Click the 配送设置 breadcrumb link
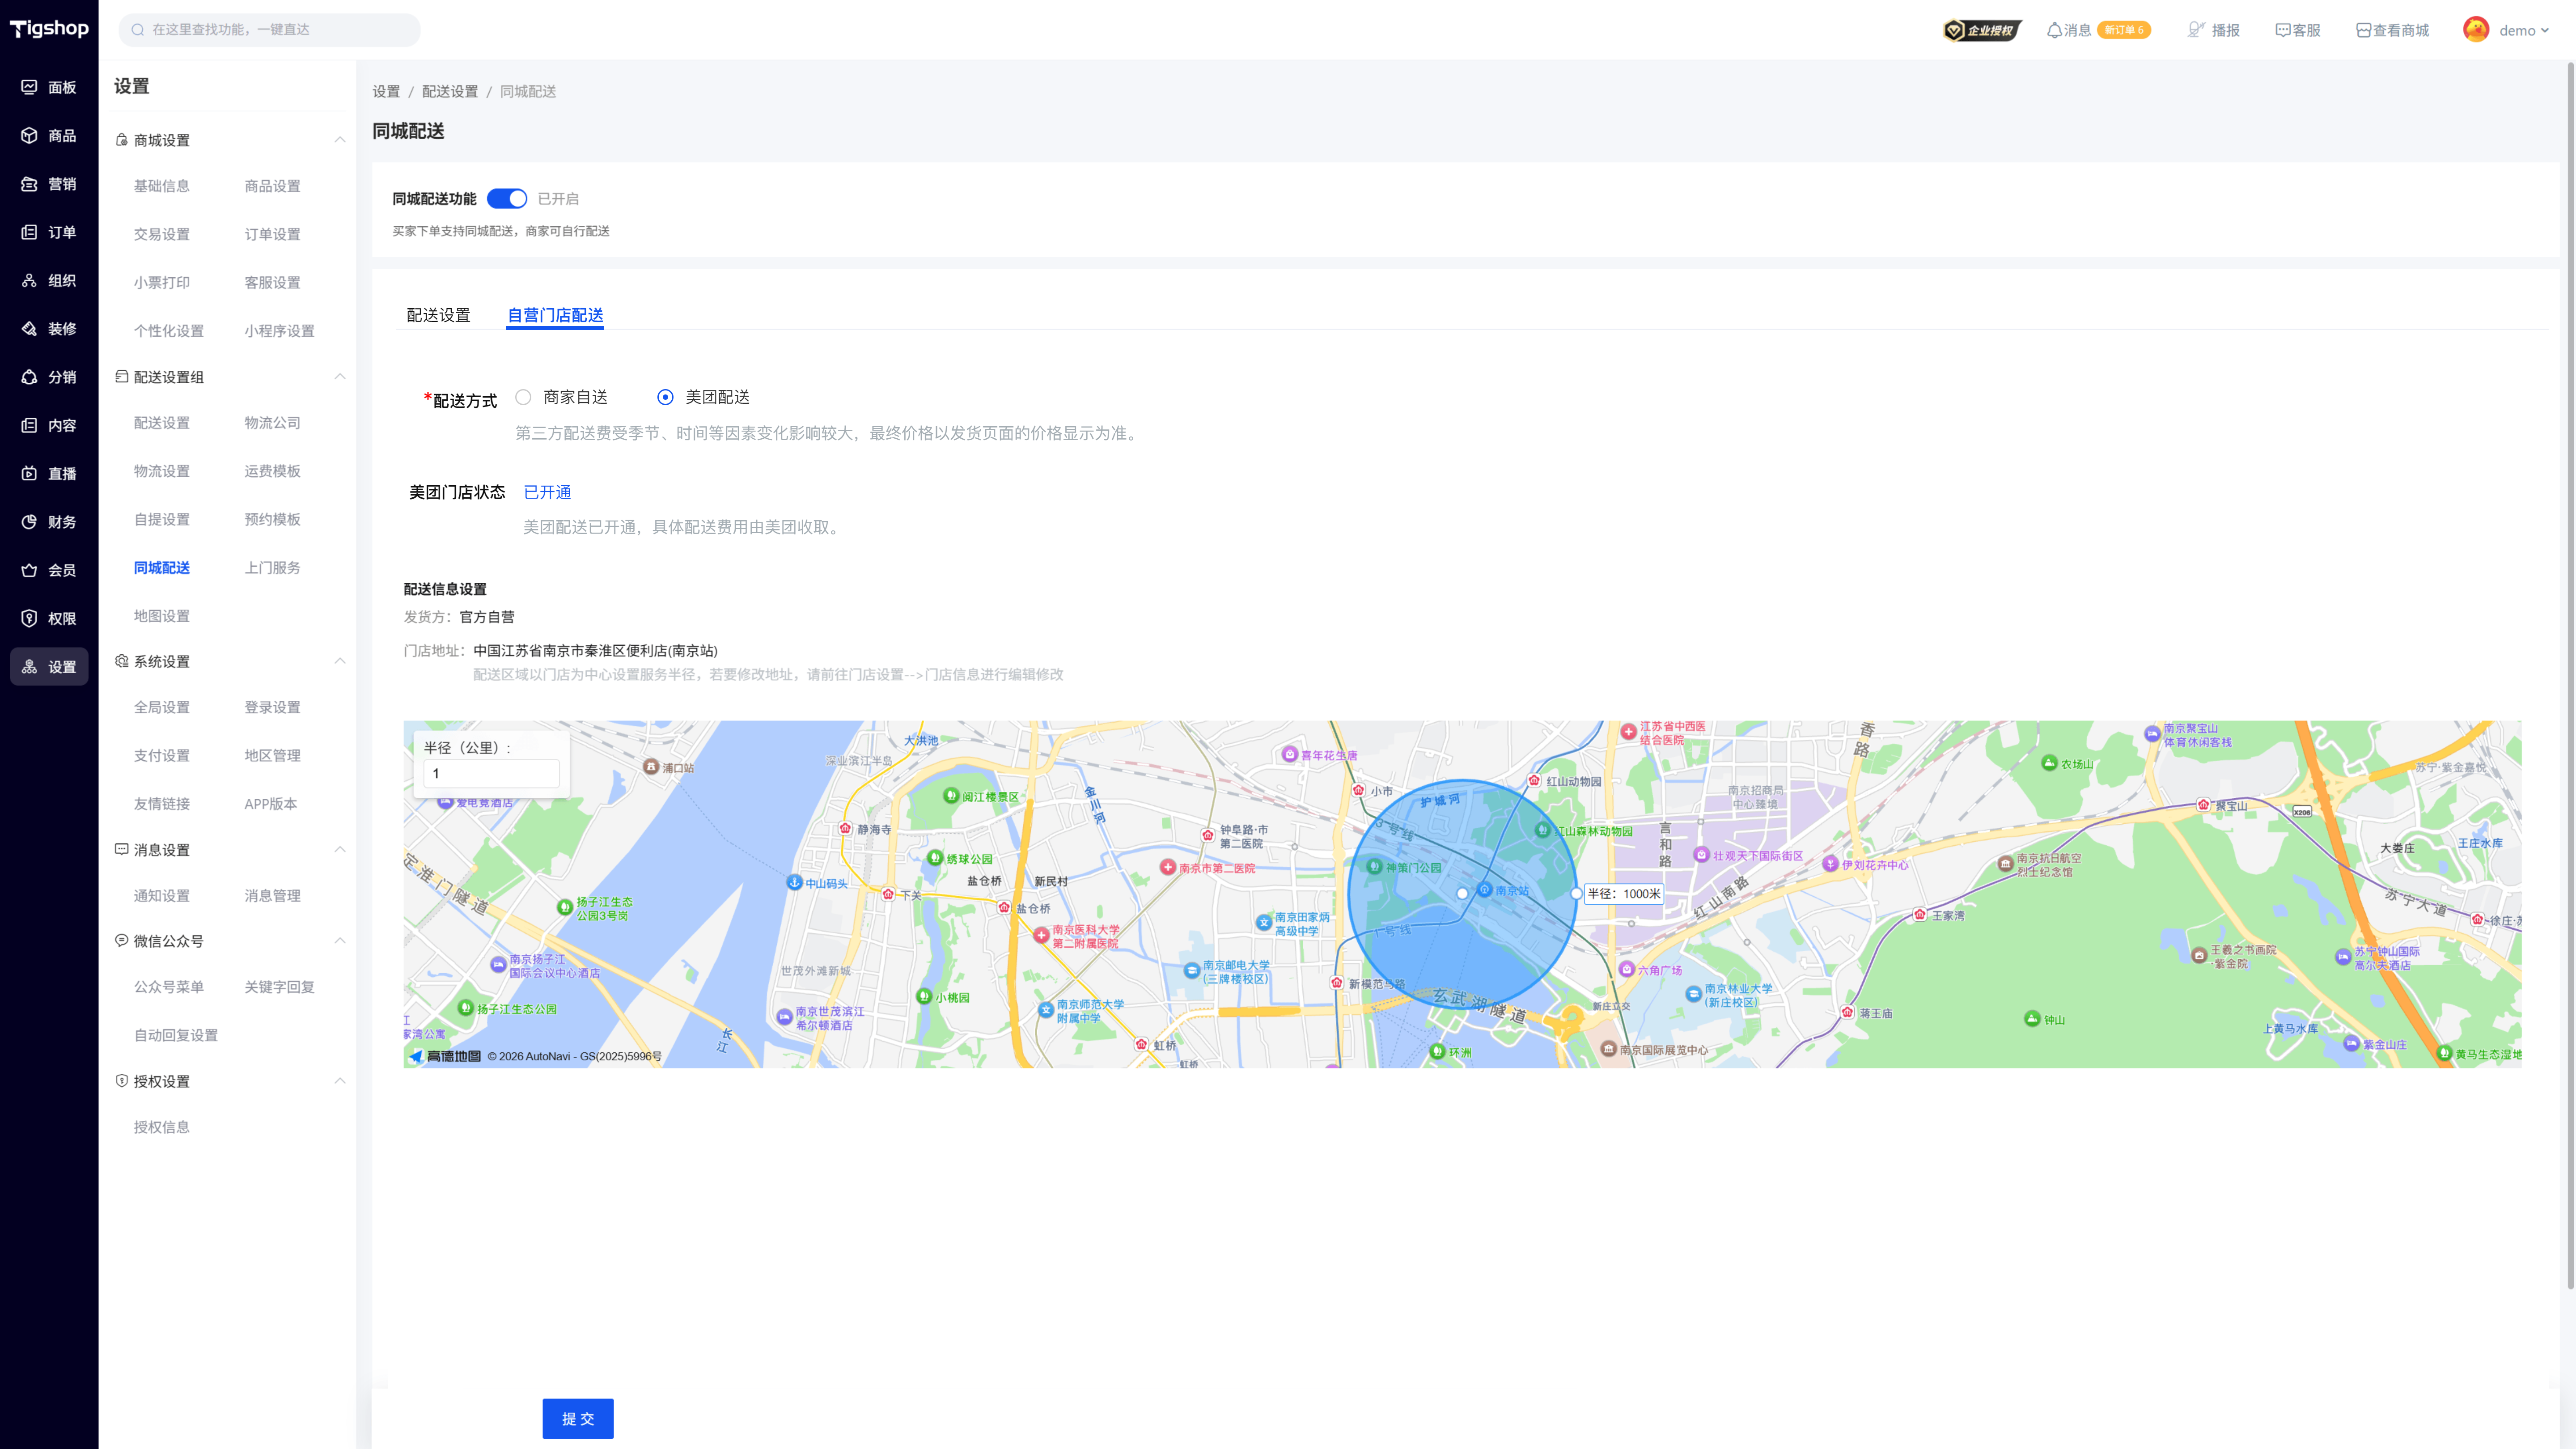The height and width of the screenshot is (1449, 2576). [x=450, y=92]
